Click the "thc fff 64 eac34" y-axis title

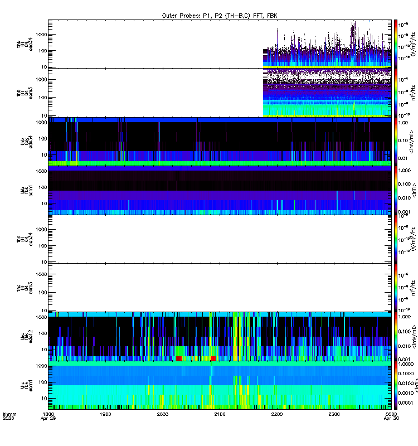click(x=25, y=239)
